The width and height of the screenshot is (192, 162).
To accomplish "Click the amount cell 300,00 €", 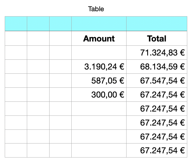I will (99, 94).
